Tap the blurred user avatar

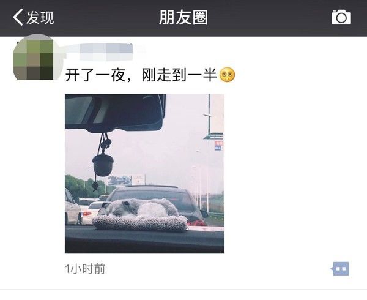click(34, 58)
